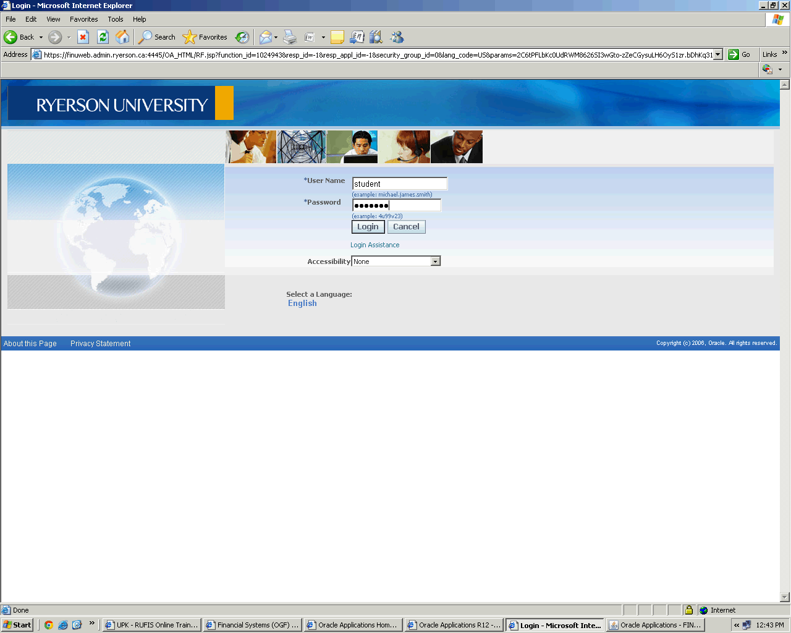This screenshot has height=633, width=791.
Task: Open the Accessibility dropdown
Action: tap(435, 261)
